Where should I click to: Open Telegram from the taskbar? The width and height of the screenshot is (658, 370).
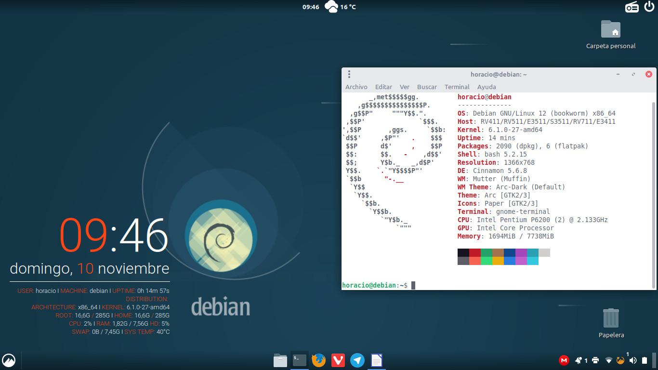pos(357,360)
